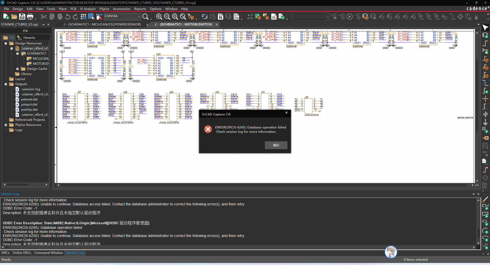This screenshot has width=490, height=265.
Task: Open the Accessories menu
Action: 121,9
